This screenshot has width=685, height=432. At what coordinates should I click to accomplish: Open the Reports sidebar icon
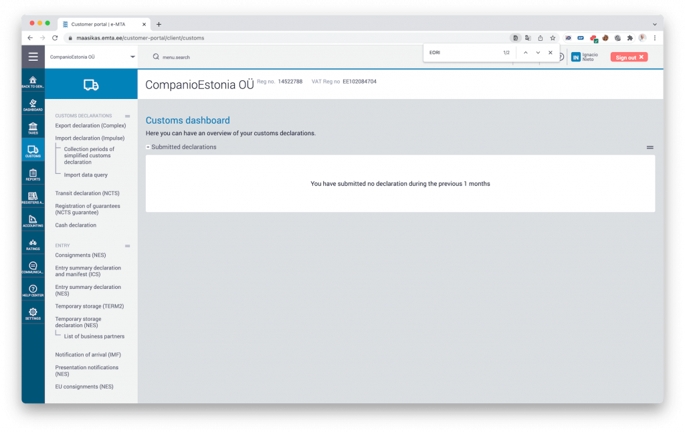33,175
